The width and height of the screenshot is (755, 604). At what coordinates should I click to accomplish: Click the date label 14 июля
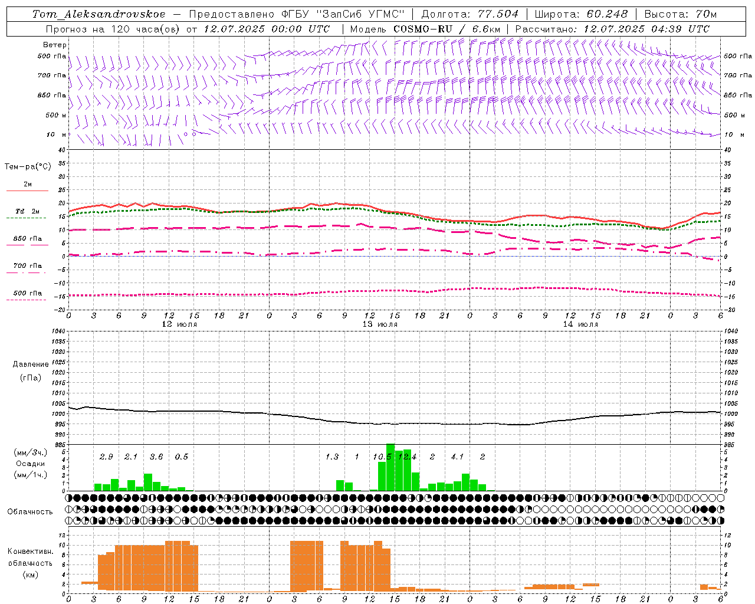coord(580,324)
